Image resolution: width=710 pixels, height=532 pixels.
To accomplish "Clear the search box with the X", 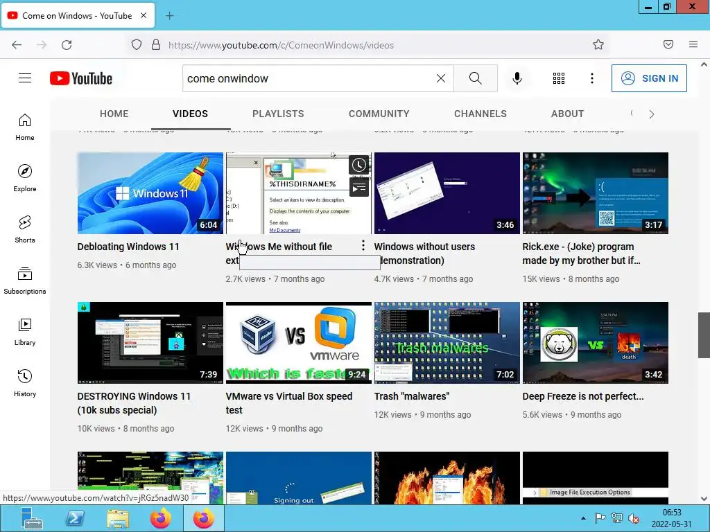I will click(x=440, y=78).
